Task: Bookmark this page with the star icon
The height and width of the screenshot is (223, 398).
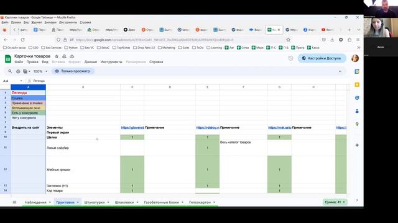Action: tap(288, 40)
